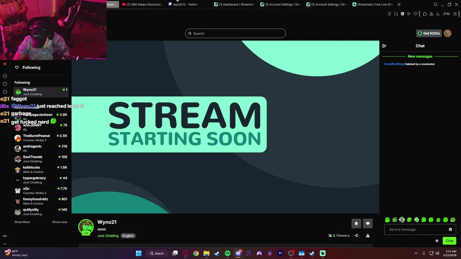Click the green Chat send button
Image resolution: width=461 pixels, height=259 pixels.
tap(449, 241)
